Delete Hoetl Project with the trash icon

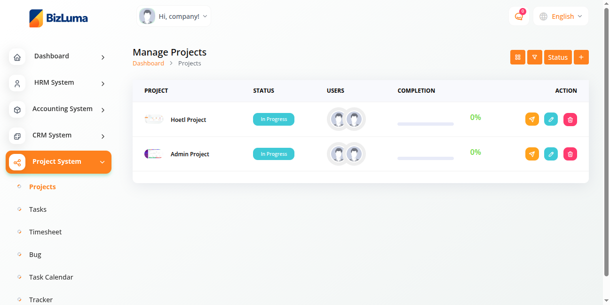click(570, 120)
